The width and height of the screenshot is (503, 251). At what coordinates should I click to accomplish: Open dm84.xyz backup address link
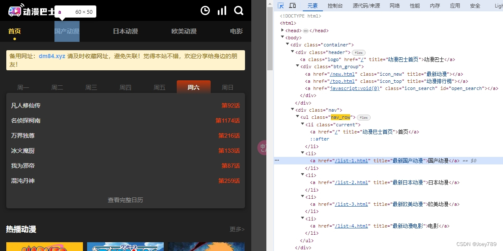coord(52,56)
